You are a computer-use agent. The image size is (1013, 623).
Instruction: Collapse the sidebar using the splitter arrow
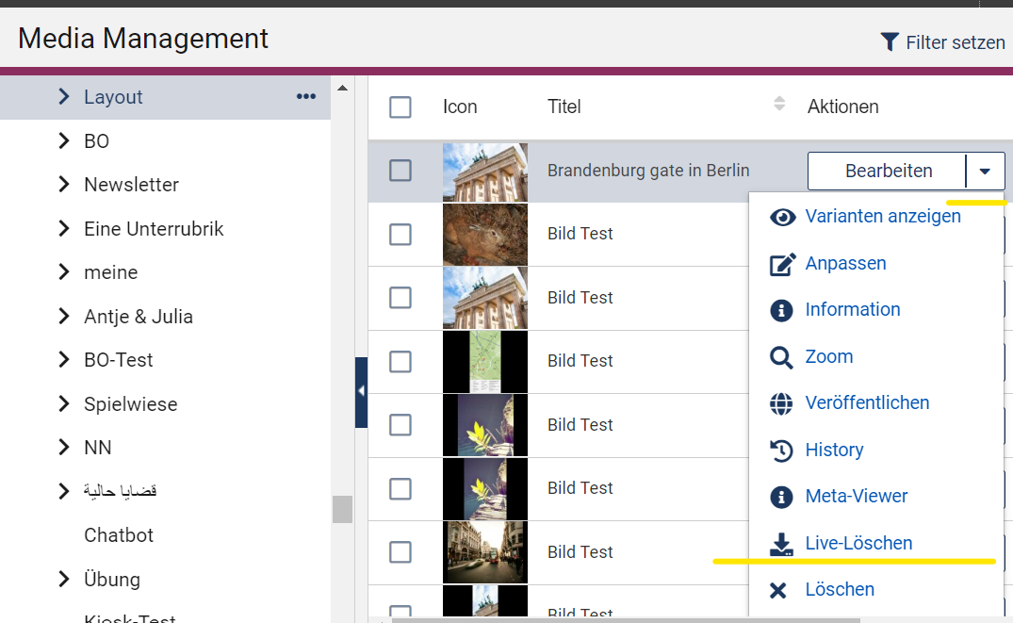(361, 392)
